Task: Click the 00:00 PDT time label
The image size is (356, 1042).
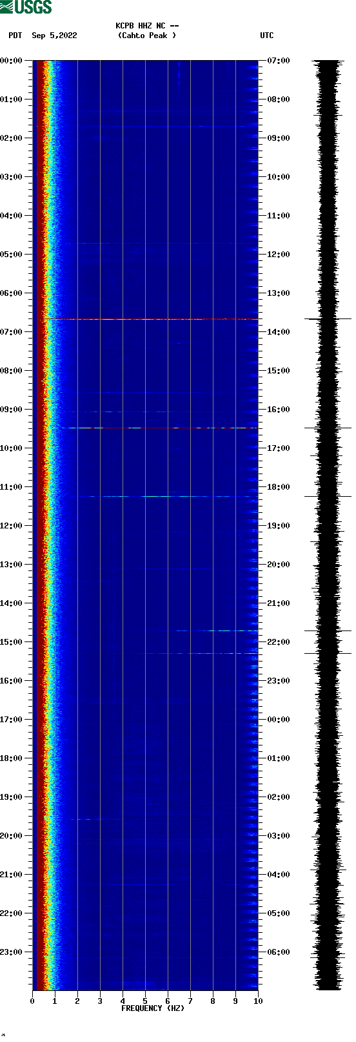Action: (12, 61)
